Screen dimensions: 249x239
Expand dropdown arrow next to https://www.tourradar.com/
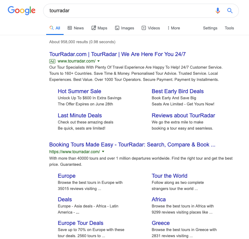tap(103, 152)
